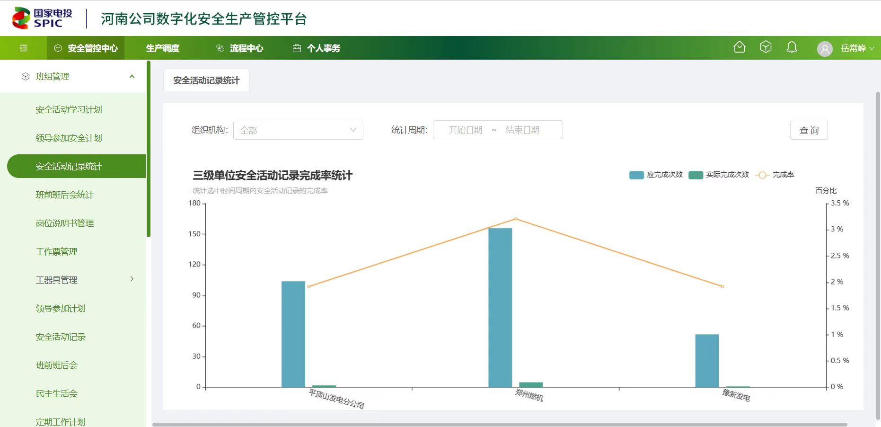The width and height of the screenshot is (881, 427).
Task: Click the green 实际完成 bar for 郑州燃机
Action: 531,385
